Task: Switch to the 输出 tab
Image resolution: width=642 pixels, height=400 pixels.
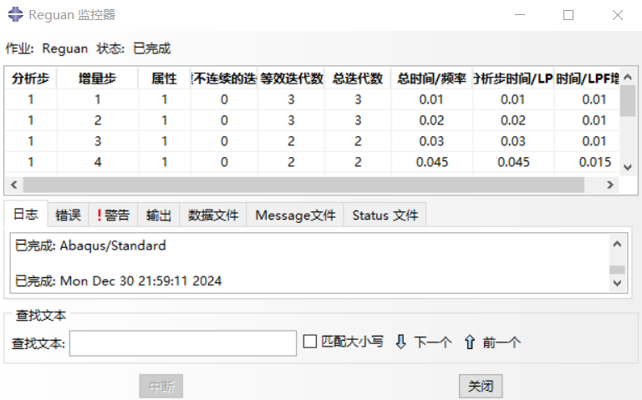Action: click(x=159, y=215)
